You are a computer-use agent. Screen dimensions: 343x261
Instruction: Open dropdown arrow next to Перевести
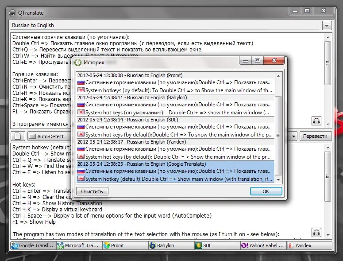[293, 136]
